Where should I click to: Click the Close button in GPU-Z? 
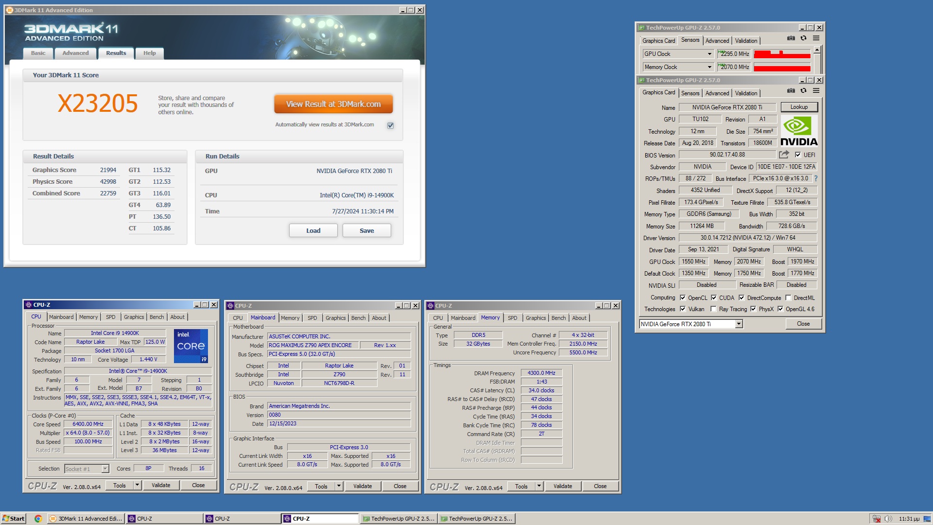tap(803, 324)
